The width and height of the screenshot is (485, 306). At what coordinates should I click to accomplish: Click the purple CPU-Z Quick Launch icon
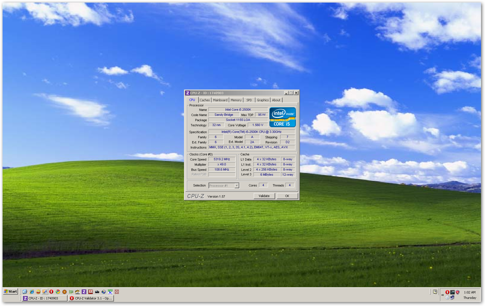[84, 292]
